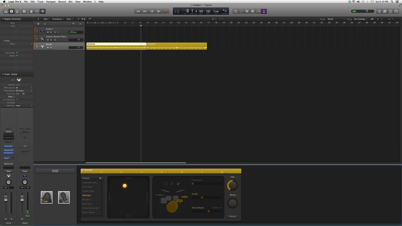Select the Mixtape preset
402x226 pixels.
pos(86,200)
